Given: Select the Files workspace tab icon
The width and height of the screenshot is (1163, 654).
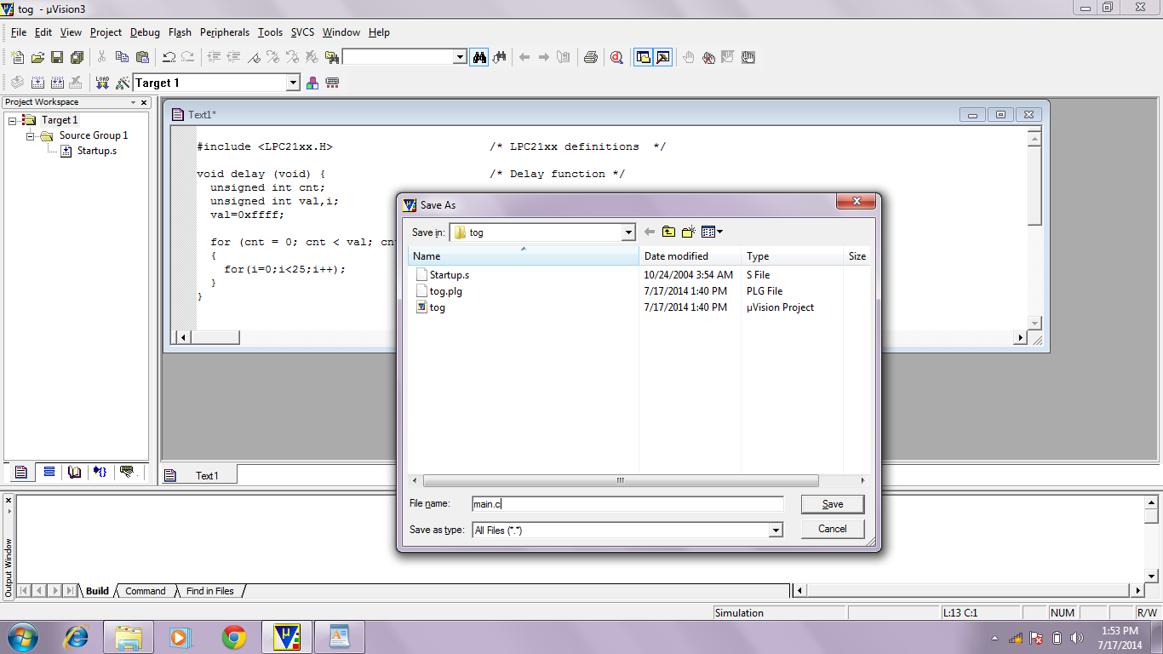Looking at the screenshot, I should pyautogui.click(x=21, y=472).
